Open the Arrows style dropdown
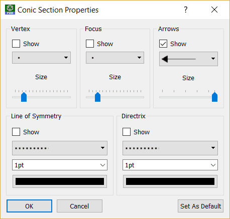This screenshot has height=219, width=230. 188,59
